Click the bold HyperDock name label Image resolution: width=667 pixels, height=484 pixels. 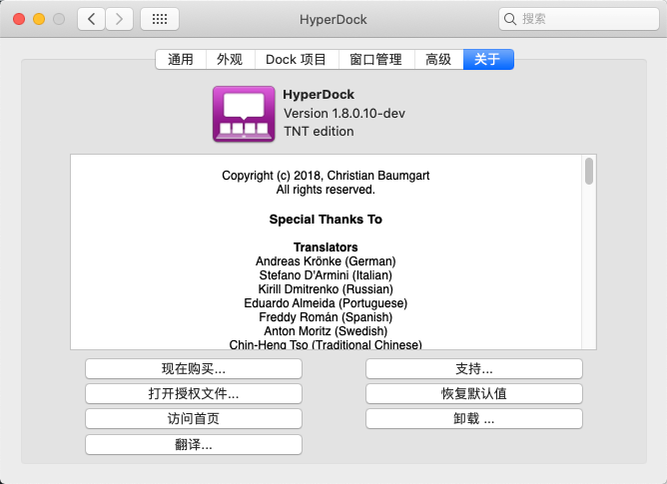[x=319, y=95]
